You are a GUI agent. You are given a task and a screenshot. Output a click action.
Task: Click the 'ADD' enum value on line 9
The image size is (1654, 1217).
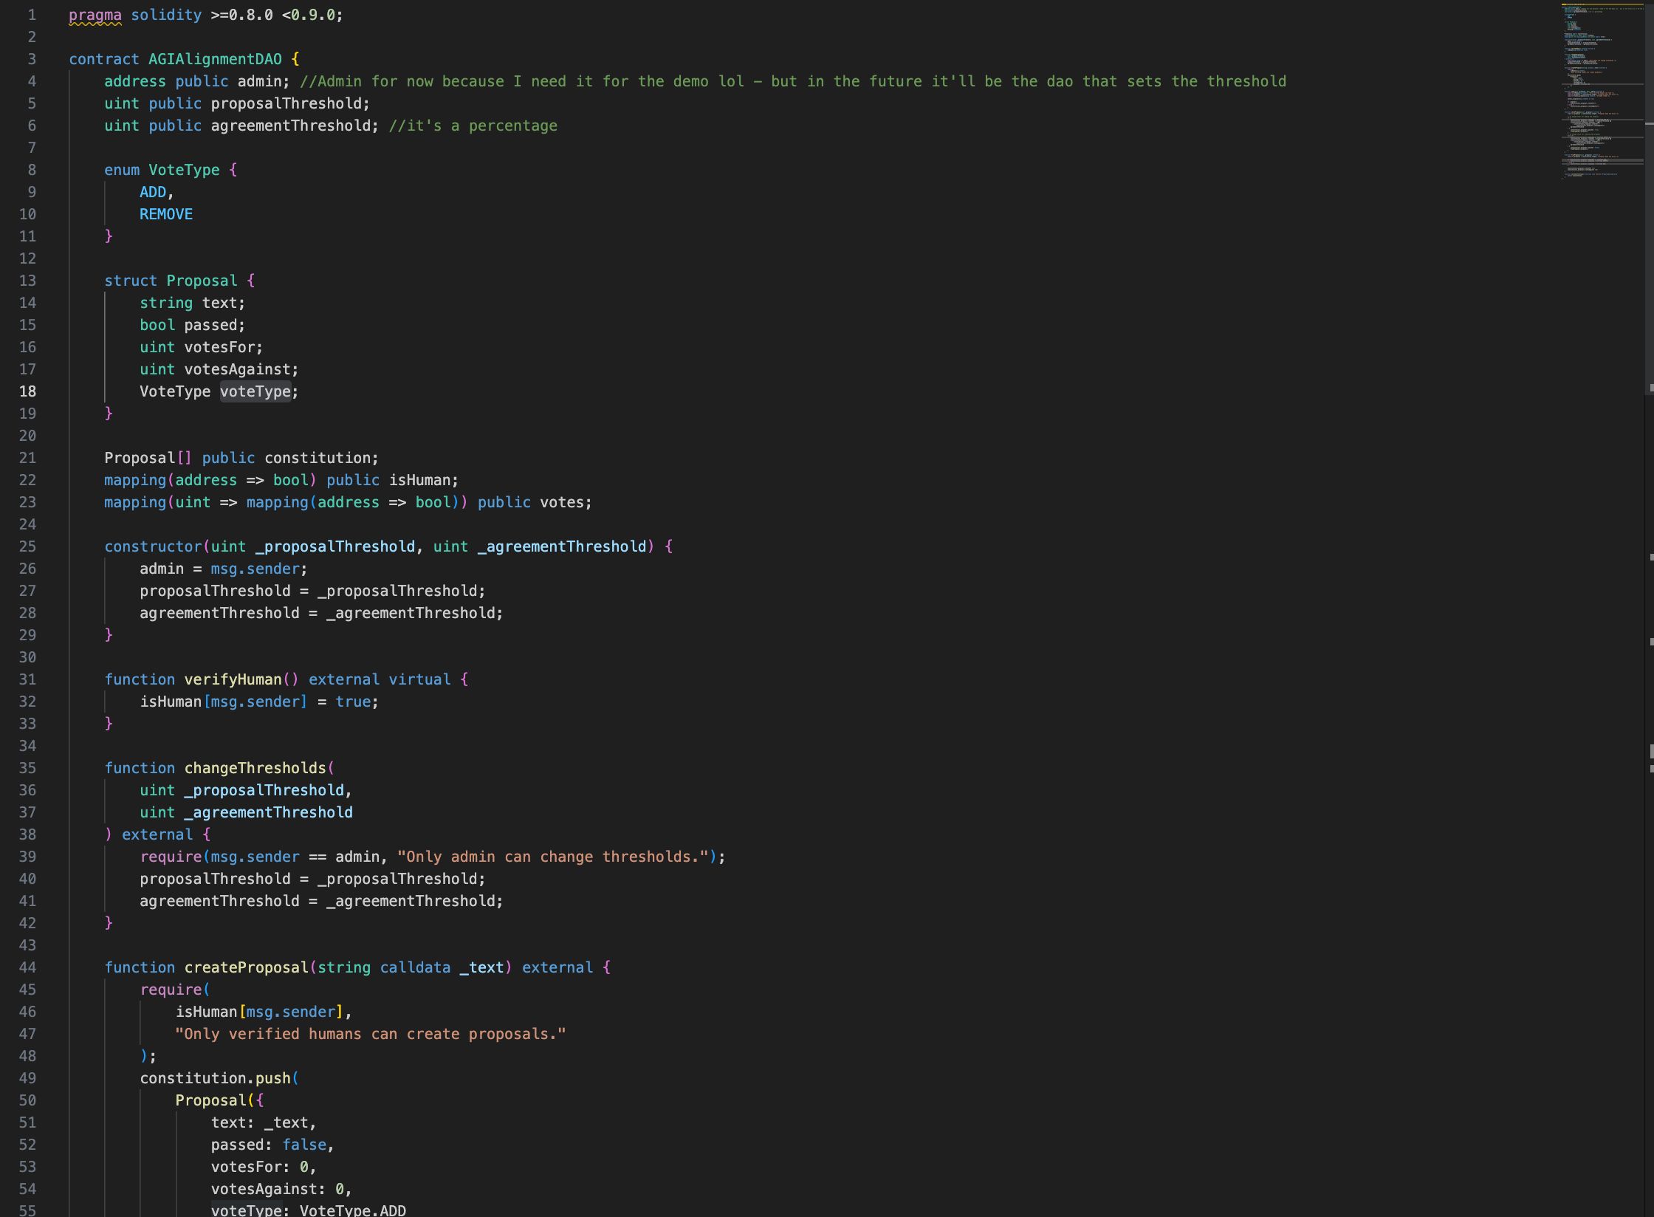pyautogui.click(x=153, y=192)
